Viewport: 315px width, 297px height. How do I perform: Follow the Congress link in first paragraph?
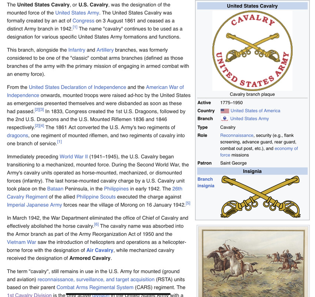point(83,21)
